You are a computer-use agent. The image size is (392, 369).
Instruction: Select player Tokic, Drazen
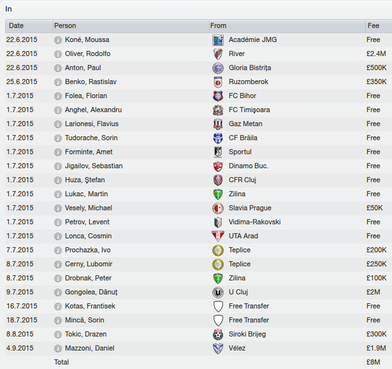pyautogui.click(x=86, y=334)
